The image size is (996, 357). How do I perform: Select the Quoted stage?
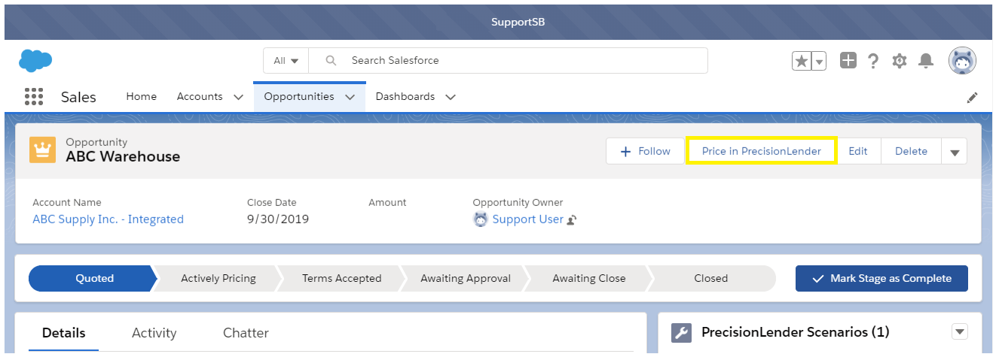[x=93, y=278]
